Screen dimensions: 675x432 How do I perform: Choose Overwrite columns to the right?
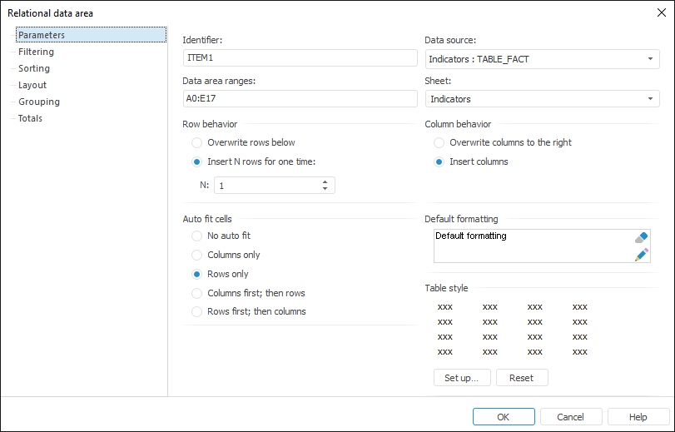[439, 142]
